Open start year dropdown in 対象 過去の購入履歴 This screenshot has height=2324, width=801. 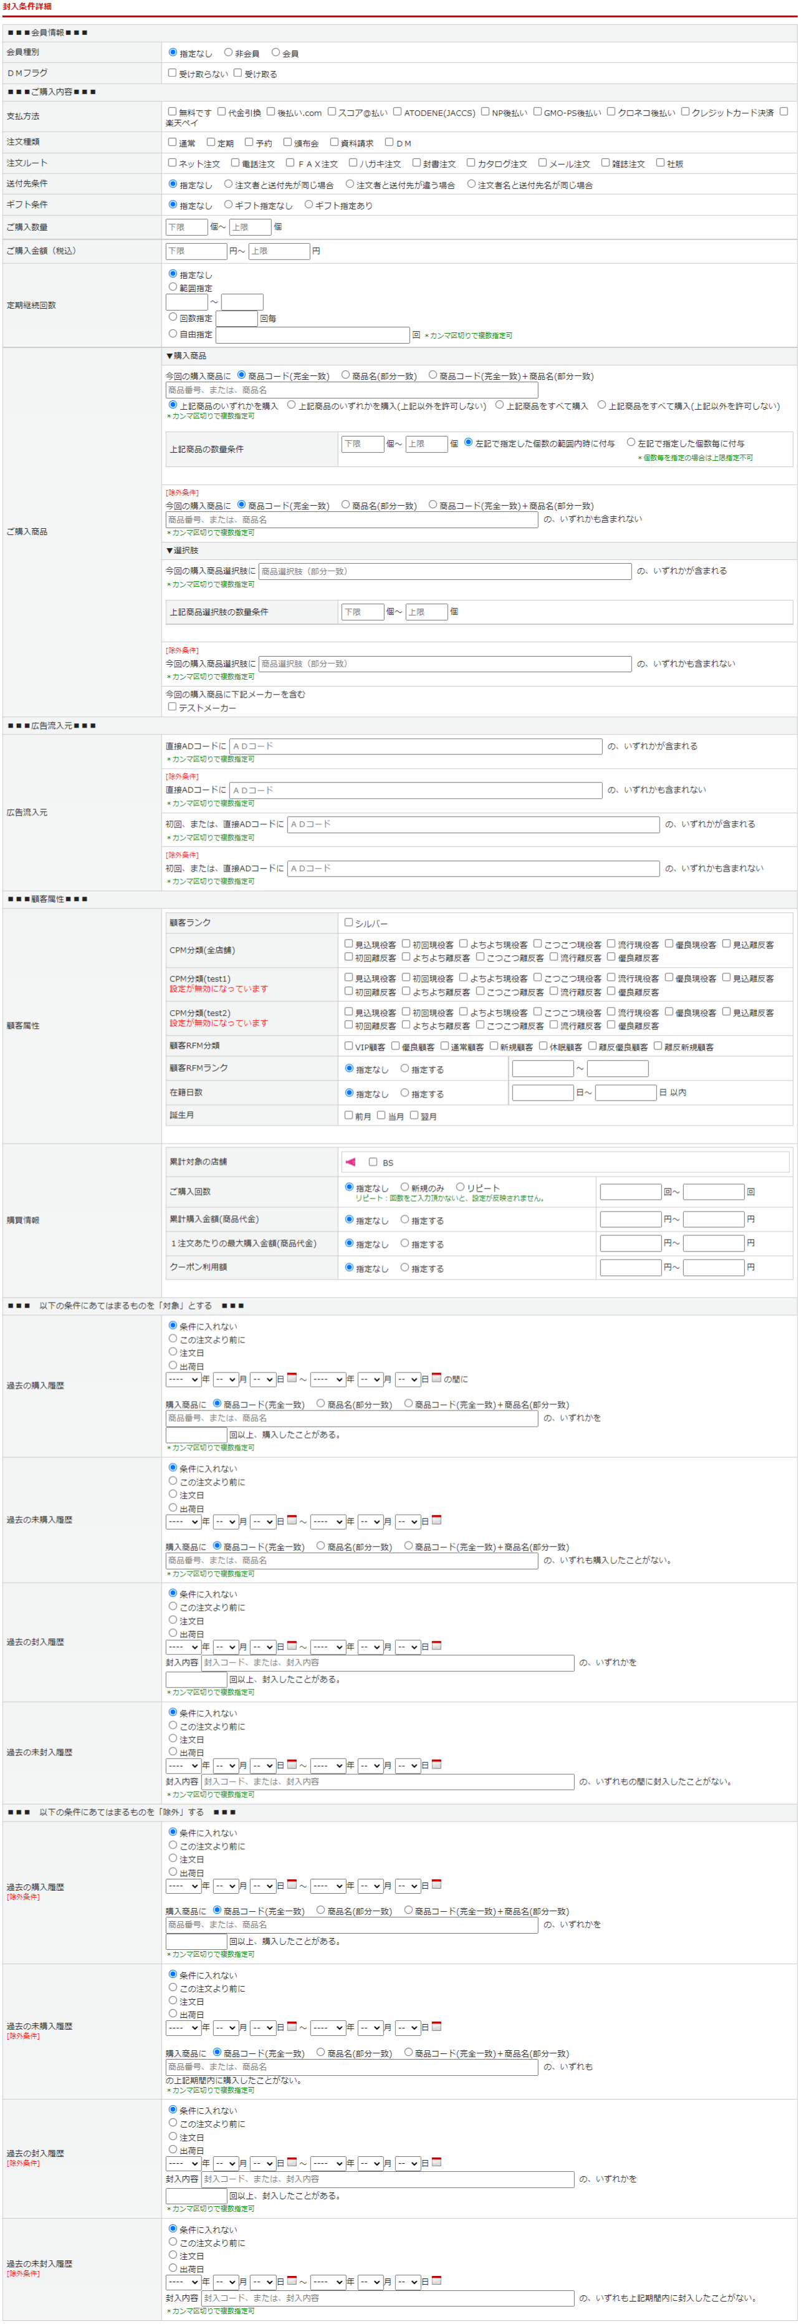point(183,1379)
